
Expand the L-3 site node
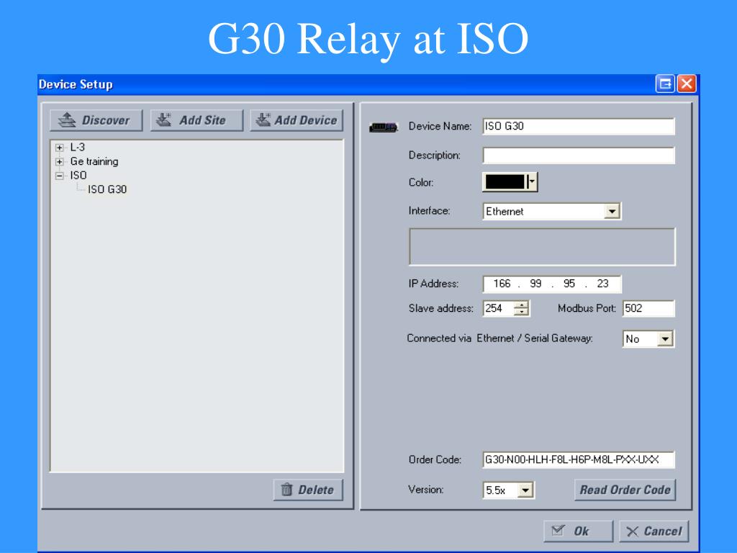coord(59,148)
